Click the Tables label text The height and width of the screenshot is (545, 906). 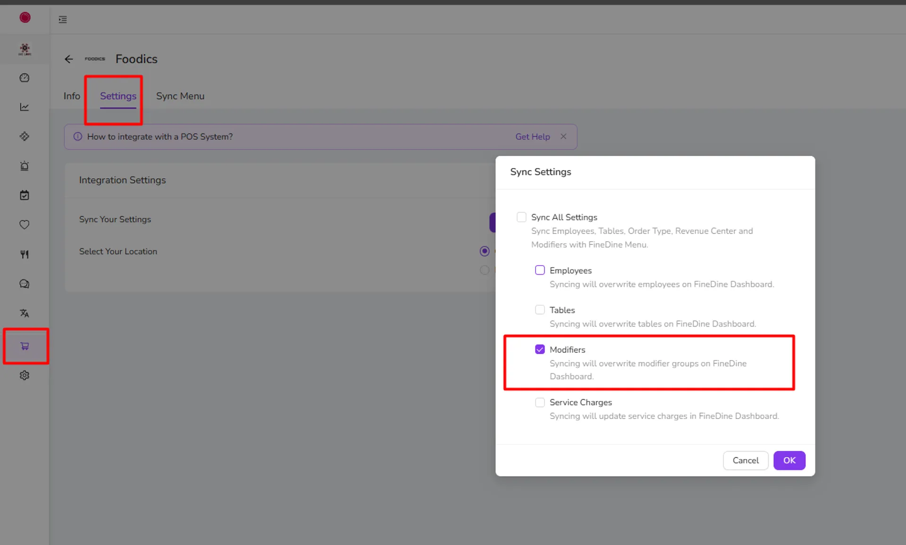562,310
